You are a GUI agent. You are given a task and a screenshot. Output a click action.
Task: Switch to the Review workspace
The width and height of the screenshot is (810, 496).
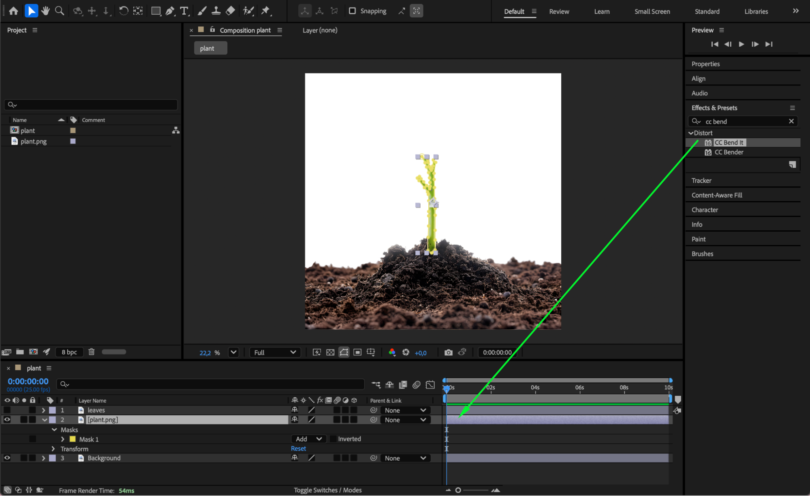coord(559,11)
